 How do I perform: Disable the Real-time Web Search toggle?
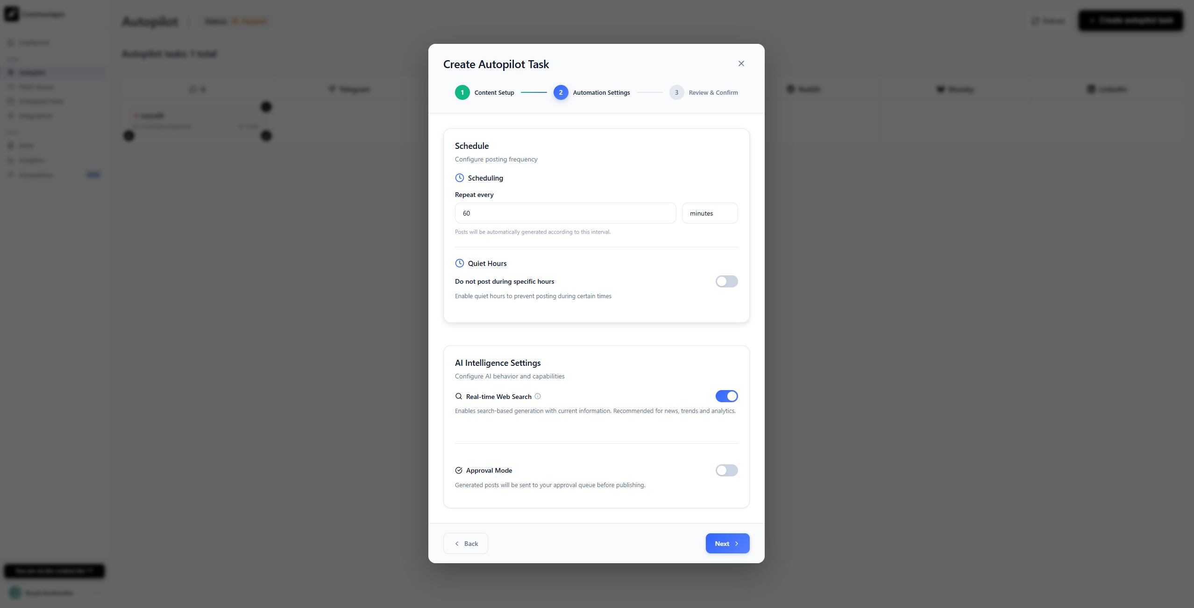(x=726, y=396)
